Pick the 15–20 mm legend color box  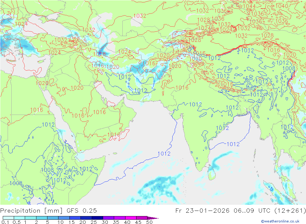75,218
